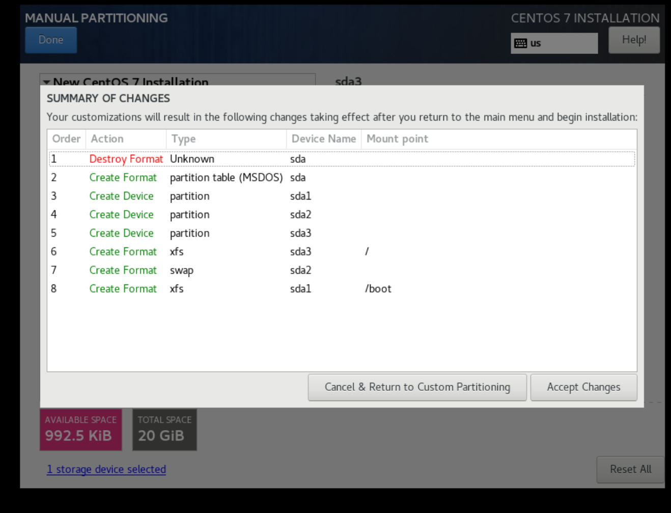The image size is (671, 513).
Task: Click Create Device in row 5
Action: coord(121,233)
